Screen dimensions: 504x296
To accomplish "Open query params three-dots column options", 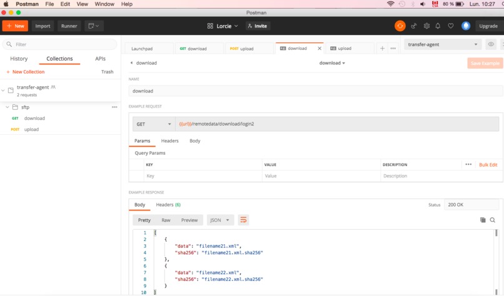I will tap(468, 164).
